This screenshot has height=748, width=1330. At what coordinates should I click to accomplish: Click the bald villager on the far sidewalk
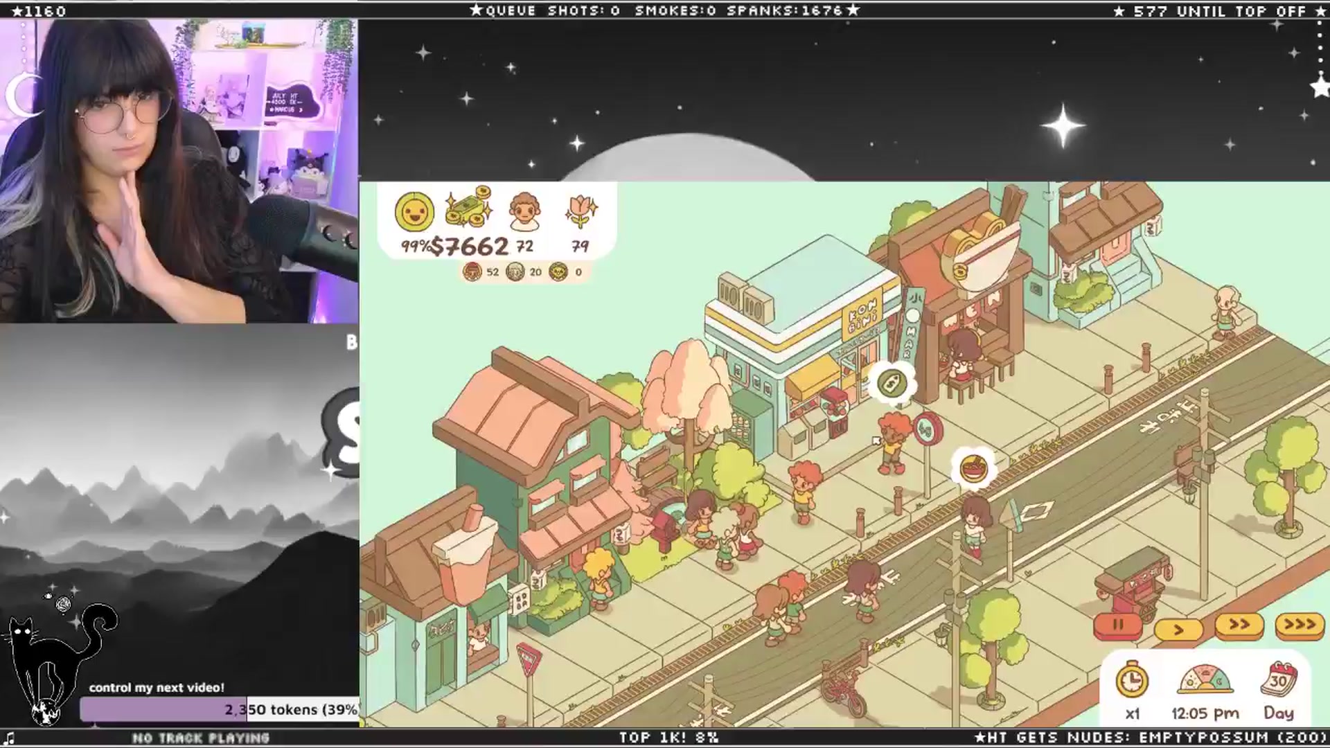coord(1227,313)
